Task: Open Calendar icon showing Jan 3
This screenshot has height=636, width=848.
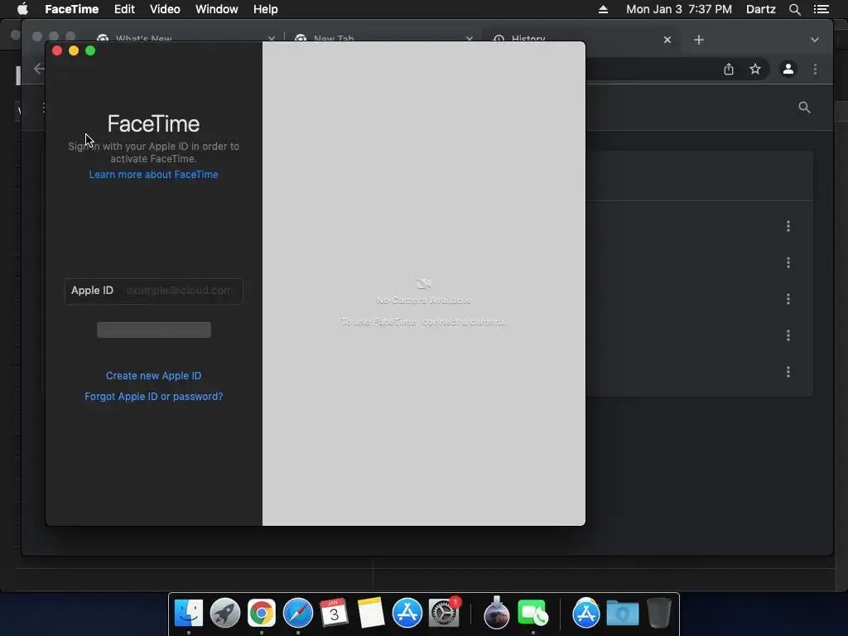Action: click(334, 613)
